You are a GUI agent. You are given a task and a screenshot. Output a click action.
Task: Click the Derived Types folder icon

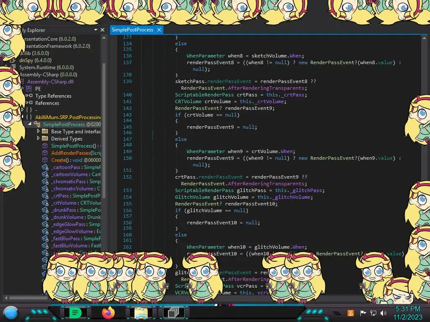[45, 138]
